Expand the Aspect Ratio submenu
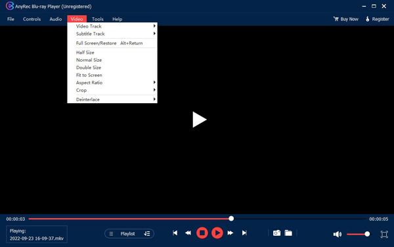The height and width of the screenshot is (247, 394). pos(112,83)
